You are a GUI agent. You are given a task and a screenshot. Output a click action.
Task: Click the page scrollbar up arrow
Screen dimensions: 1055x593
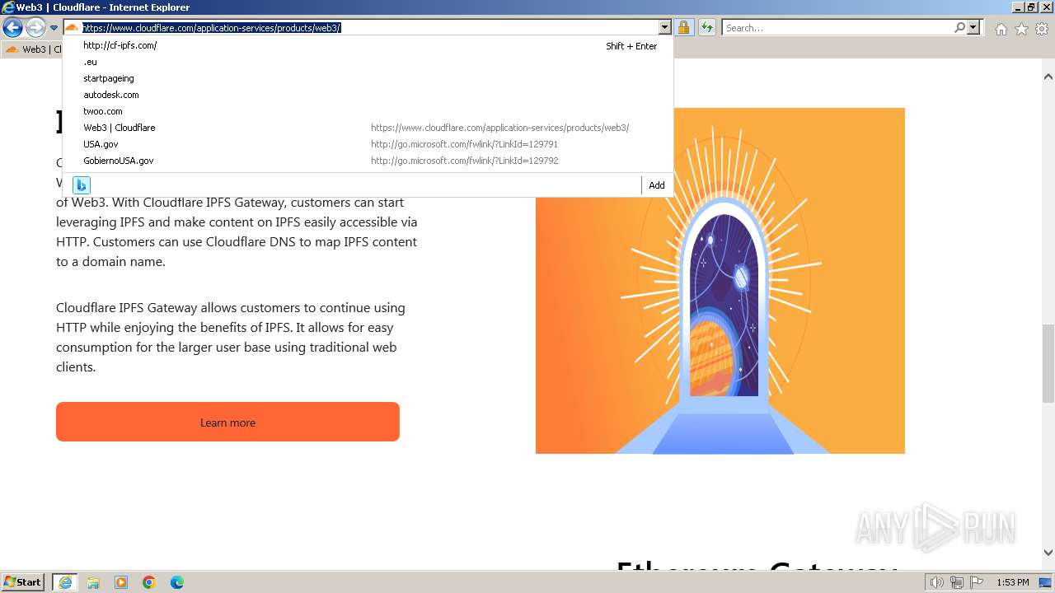pos(1048,77)
